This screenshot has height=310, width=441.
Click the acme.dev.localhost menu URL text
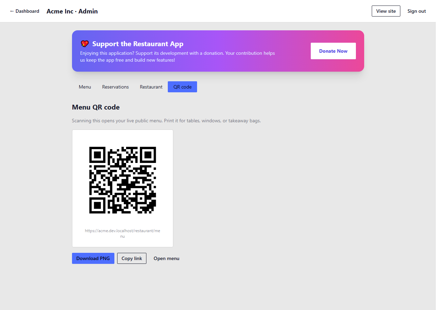123,234
